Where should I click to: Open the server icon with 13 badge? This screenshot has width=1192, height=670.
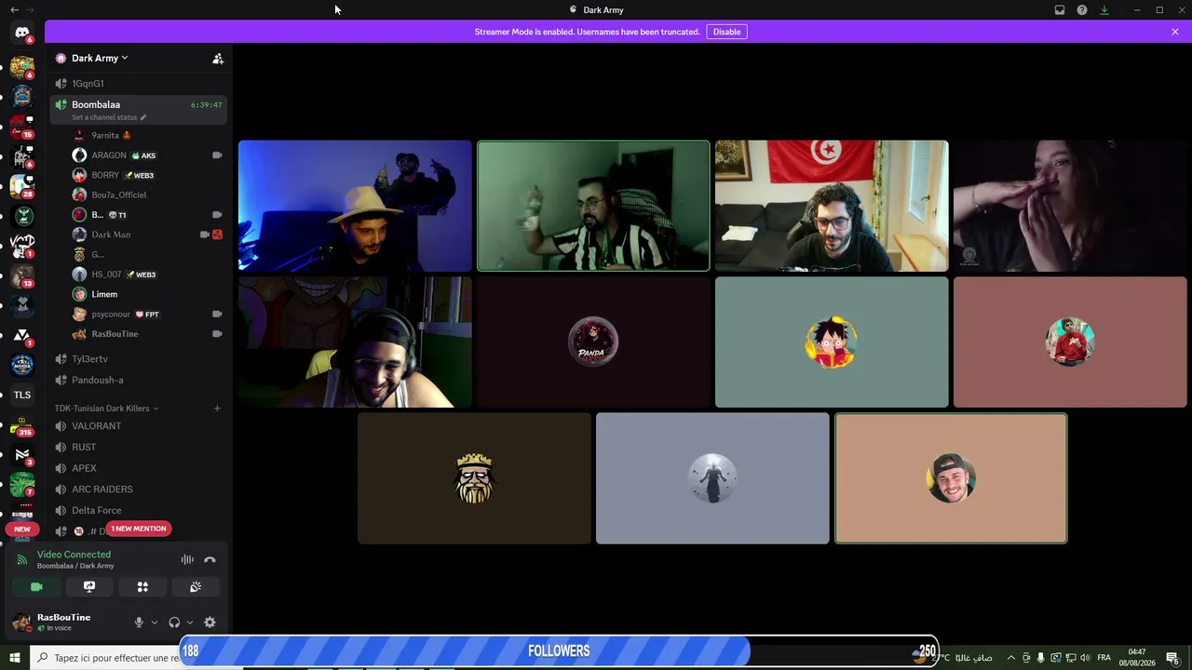point(22,276)
